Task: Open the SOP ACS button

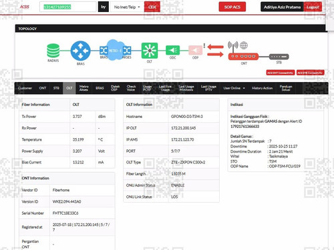Action: pos(232,7)
